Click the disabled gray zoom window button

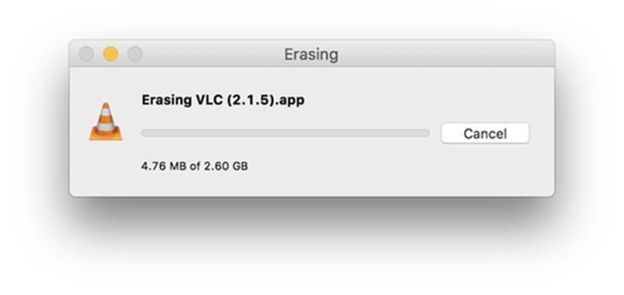point(135,54)
